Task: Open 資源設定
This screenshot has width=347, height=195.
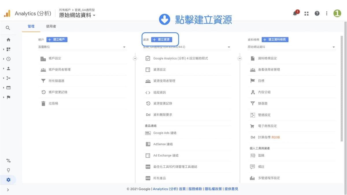Action: tap(187, 70)
